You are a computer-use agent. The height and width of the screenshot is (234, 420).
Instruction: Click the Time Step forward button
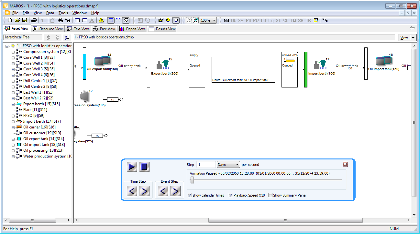tap(144, 191)
